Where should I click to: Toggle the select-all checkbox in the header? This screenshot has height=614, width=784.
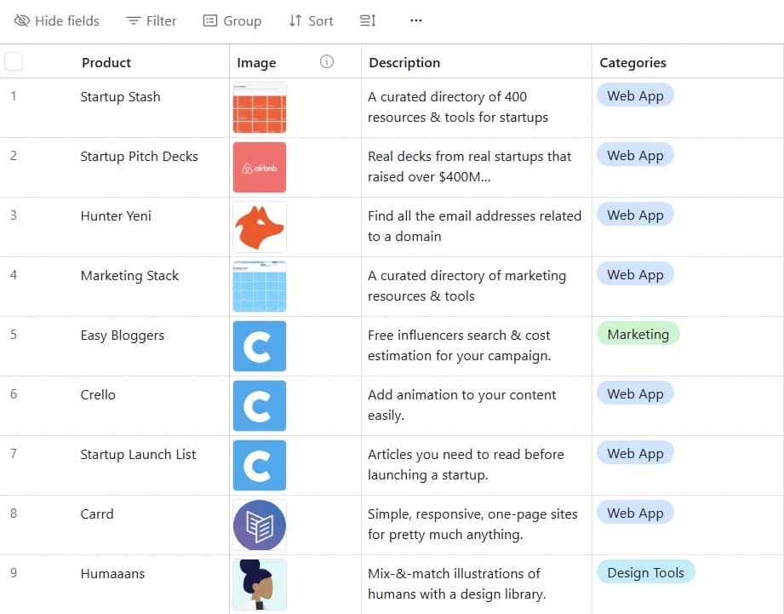point(13,60)
